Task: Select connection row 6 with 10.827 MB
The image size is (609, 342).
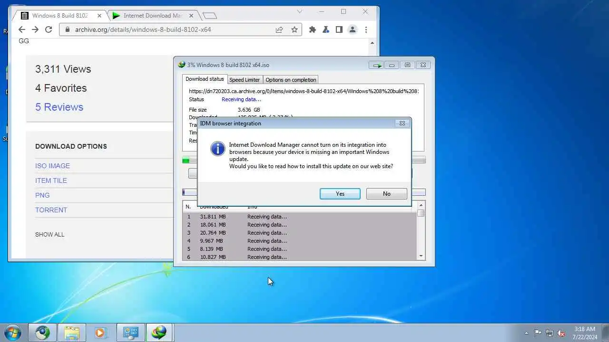Action: click(300, 257)
